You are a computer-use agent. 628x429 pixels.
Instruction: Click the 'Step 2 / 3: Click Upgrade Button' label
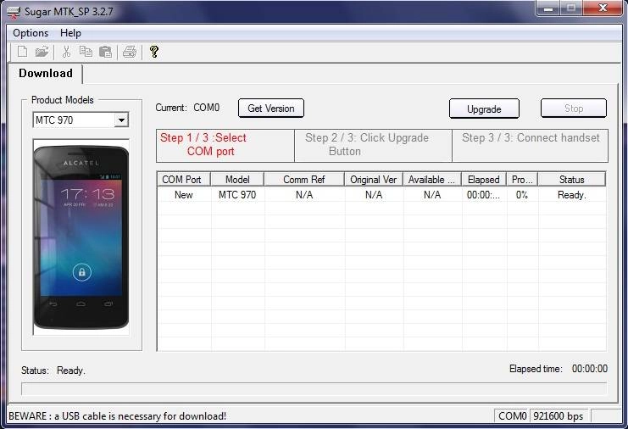(x=366, y=145)
